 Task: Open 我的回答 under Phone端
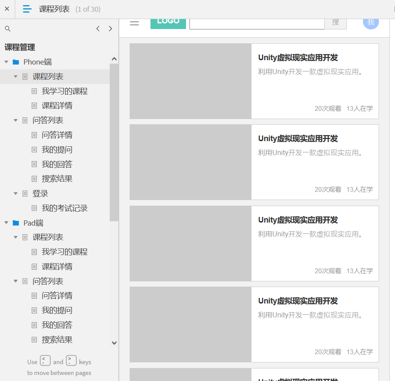[x=57, y=164]
